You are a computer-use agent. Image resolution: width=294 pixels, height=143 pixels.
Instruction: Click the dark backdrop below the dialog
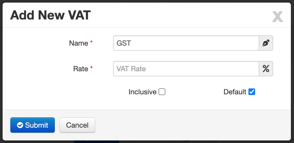tap(147, 142)
